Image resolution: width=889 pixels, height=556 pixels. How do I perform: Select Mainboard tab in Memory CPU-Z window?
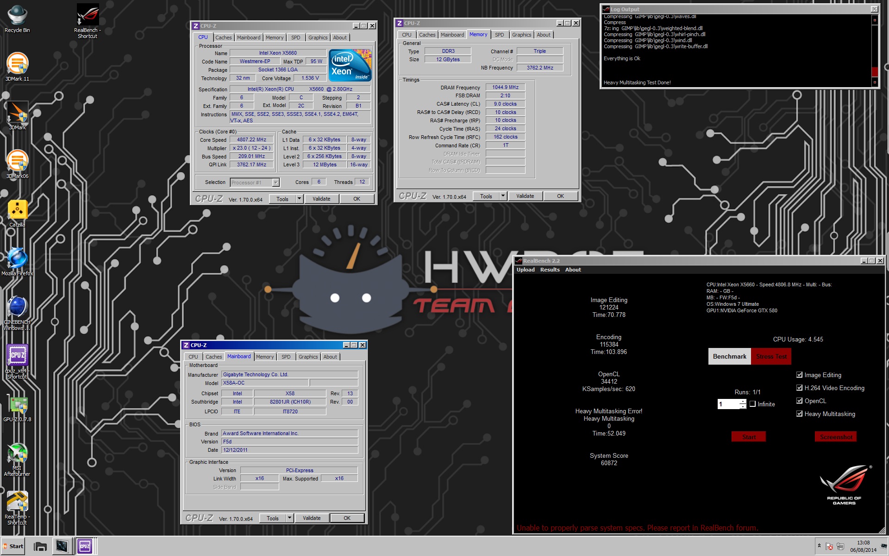[452, 35]
